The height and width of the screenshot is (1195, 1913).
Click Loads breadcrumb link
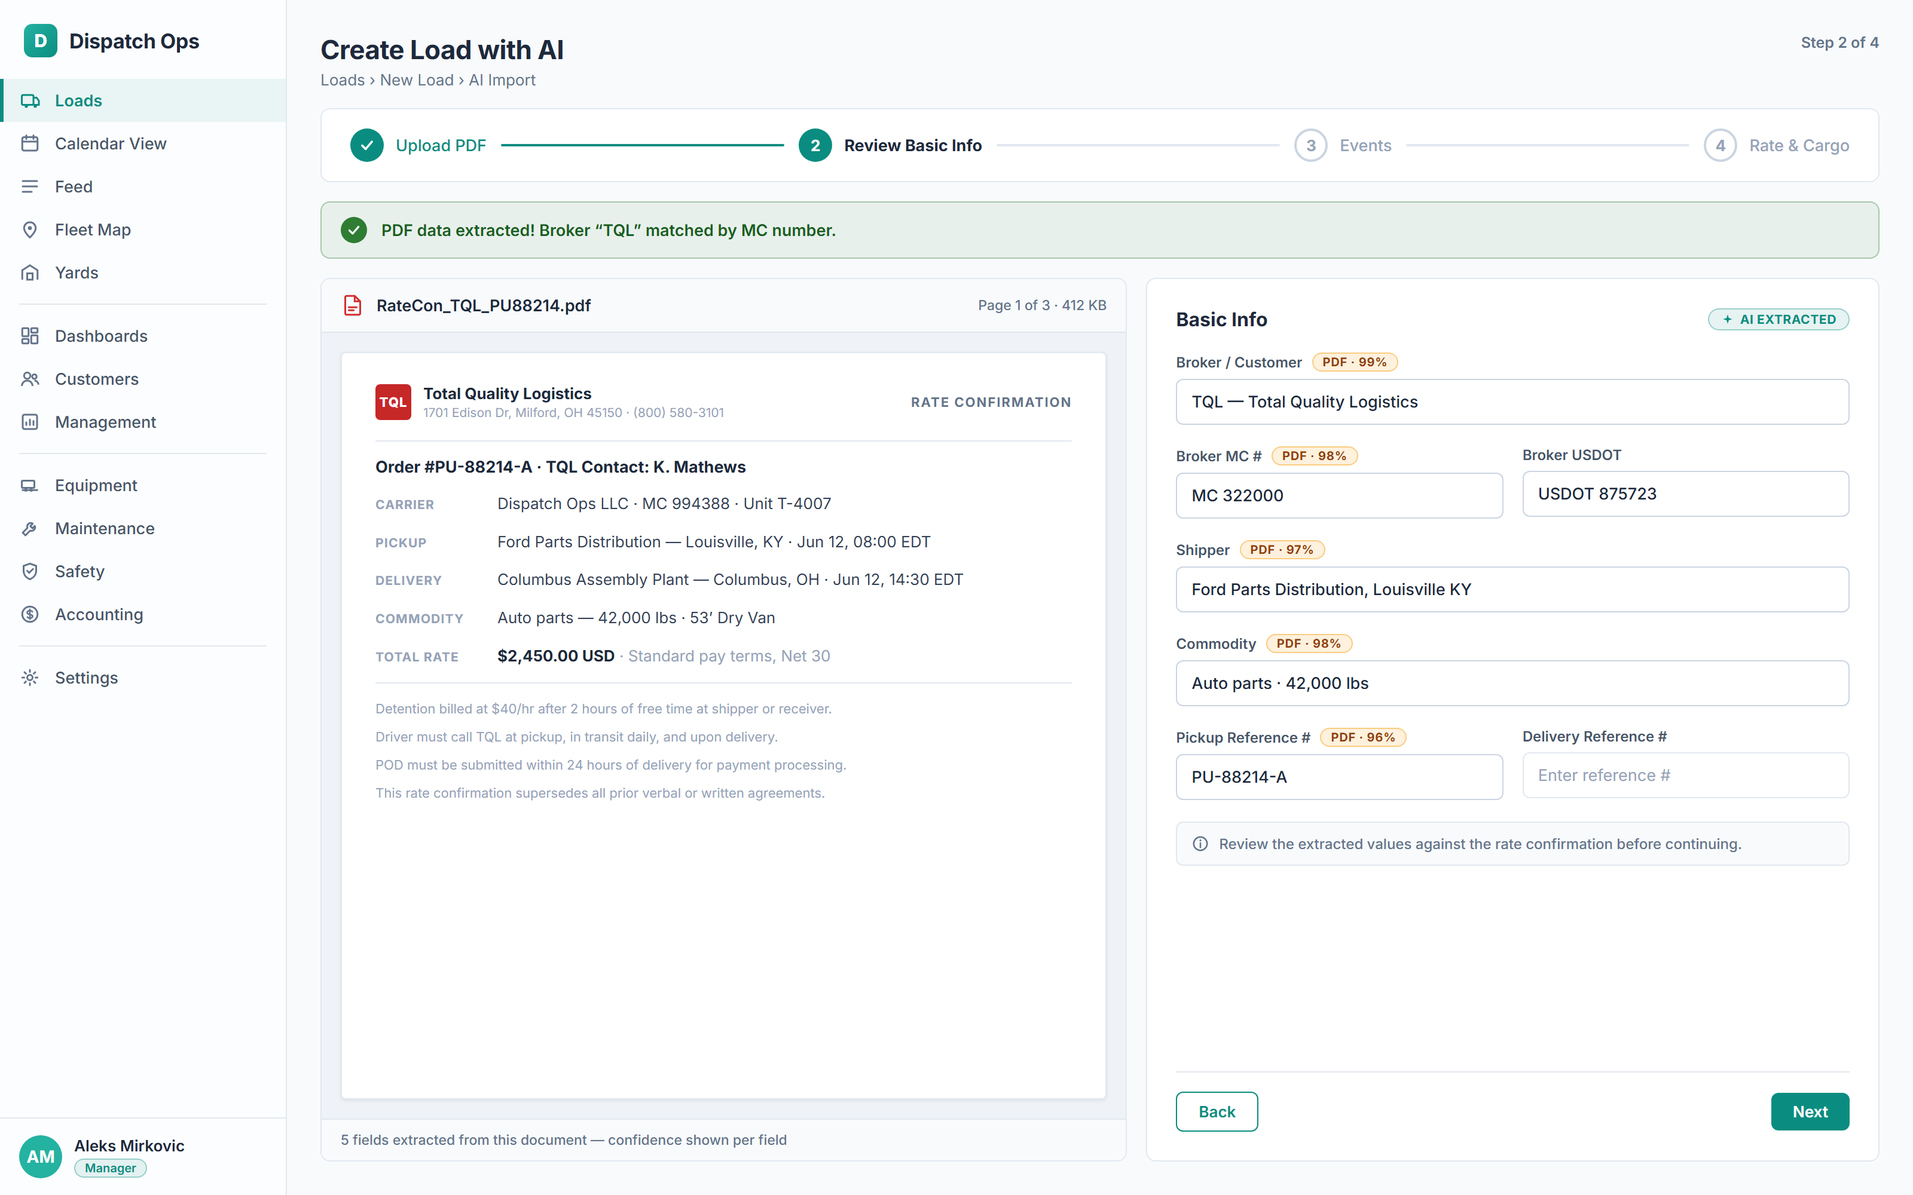coord(343,80)
